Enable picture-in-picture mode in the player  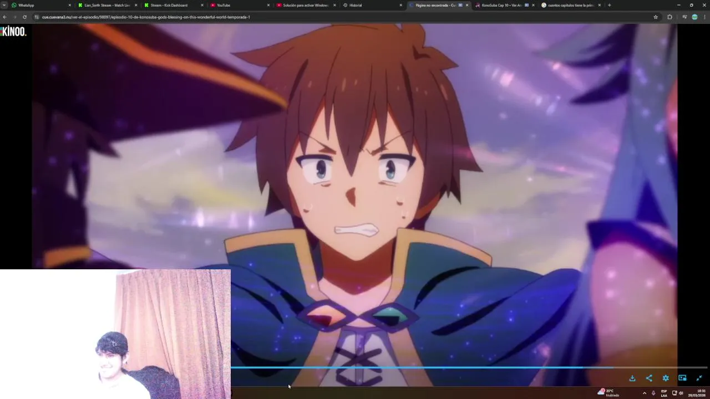pyautogui.click(x=682, y=378)
